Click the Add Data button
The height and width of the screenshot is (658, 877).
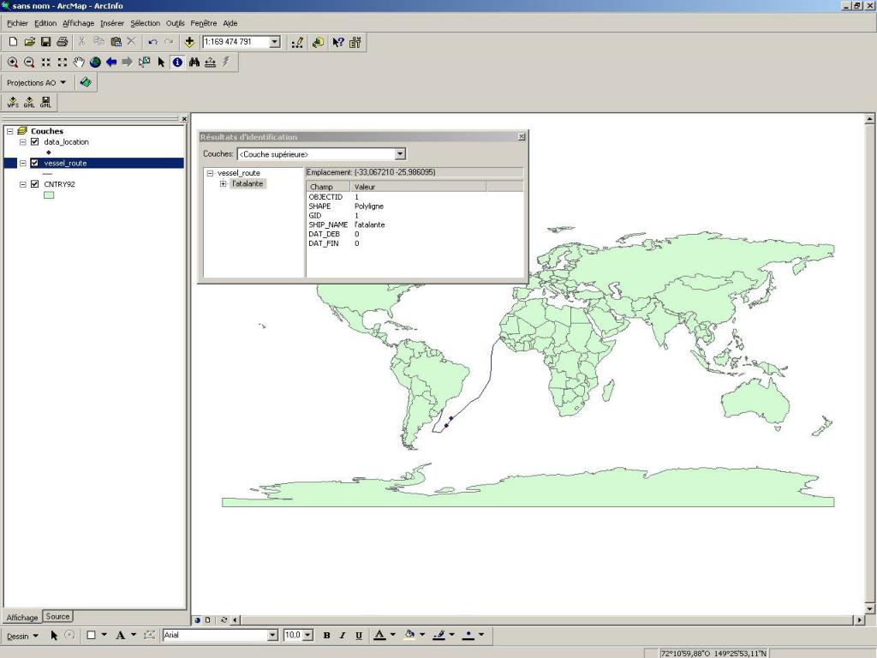[x=189, y=41]
